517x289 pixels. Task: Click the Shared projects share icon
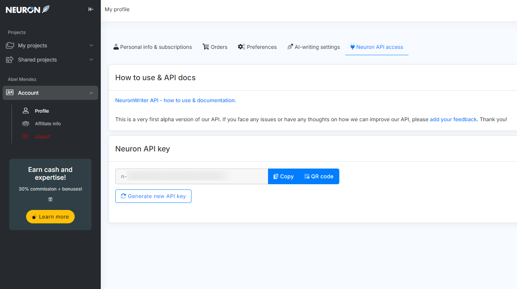pos(10,60)
